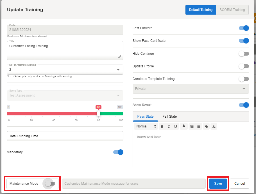Image resolution: width=256 pixels, height=194 pixels.
Task: Click the Cancel button
Action: click(239, 184)
